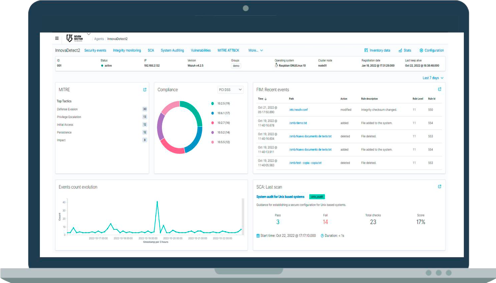Open /smb/demo.txt file path
Viewport: 496px width, 283px height.
[298, 123]
